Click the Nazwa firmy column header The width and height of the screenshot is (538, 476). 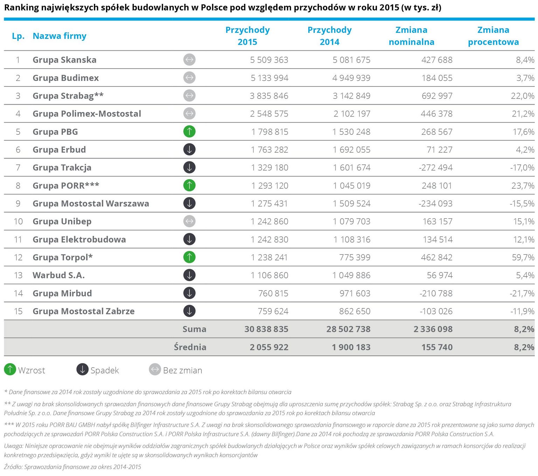[60, 36]
